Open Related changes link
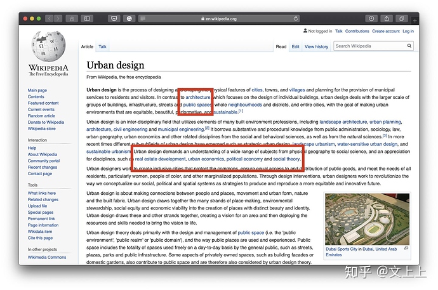This screenshot has width=438, height=290. (43, 199)
